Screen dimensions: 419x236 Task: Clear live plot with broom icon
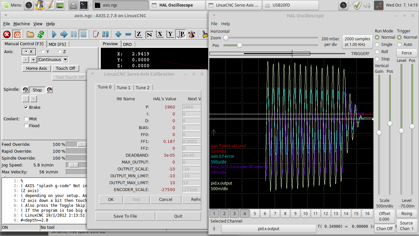(205, 34)
